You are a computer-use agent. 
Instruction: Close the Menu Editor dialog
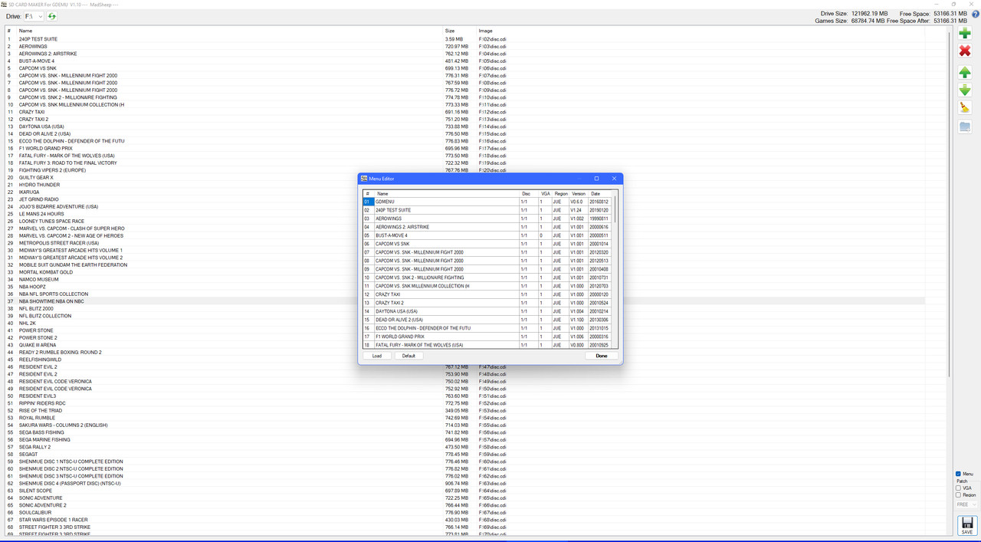[x=614, y=179]
